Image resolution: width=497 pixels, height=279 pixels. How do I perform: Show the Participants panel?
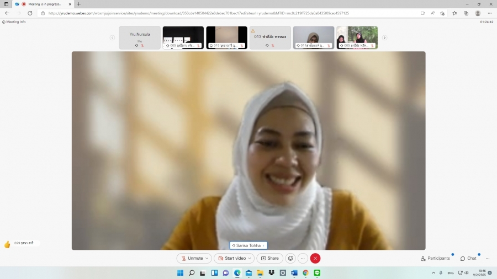[435, 258]
